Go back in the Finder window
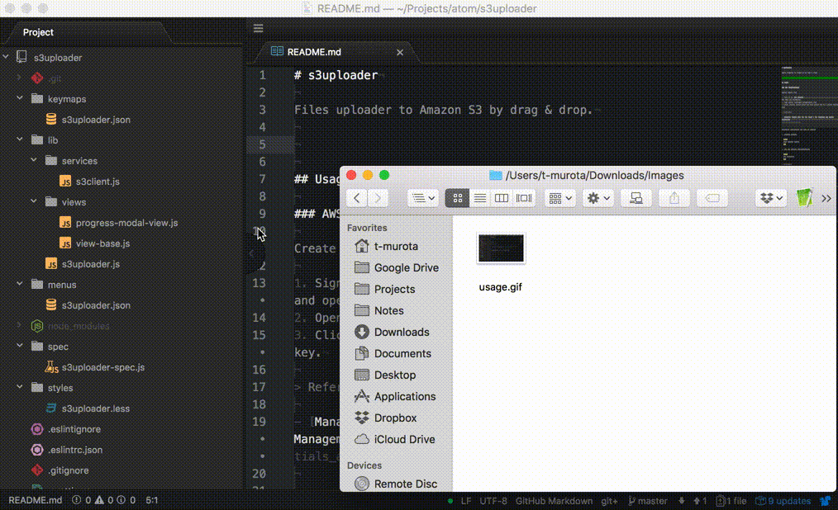 point(356,198)
